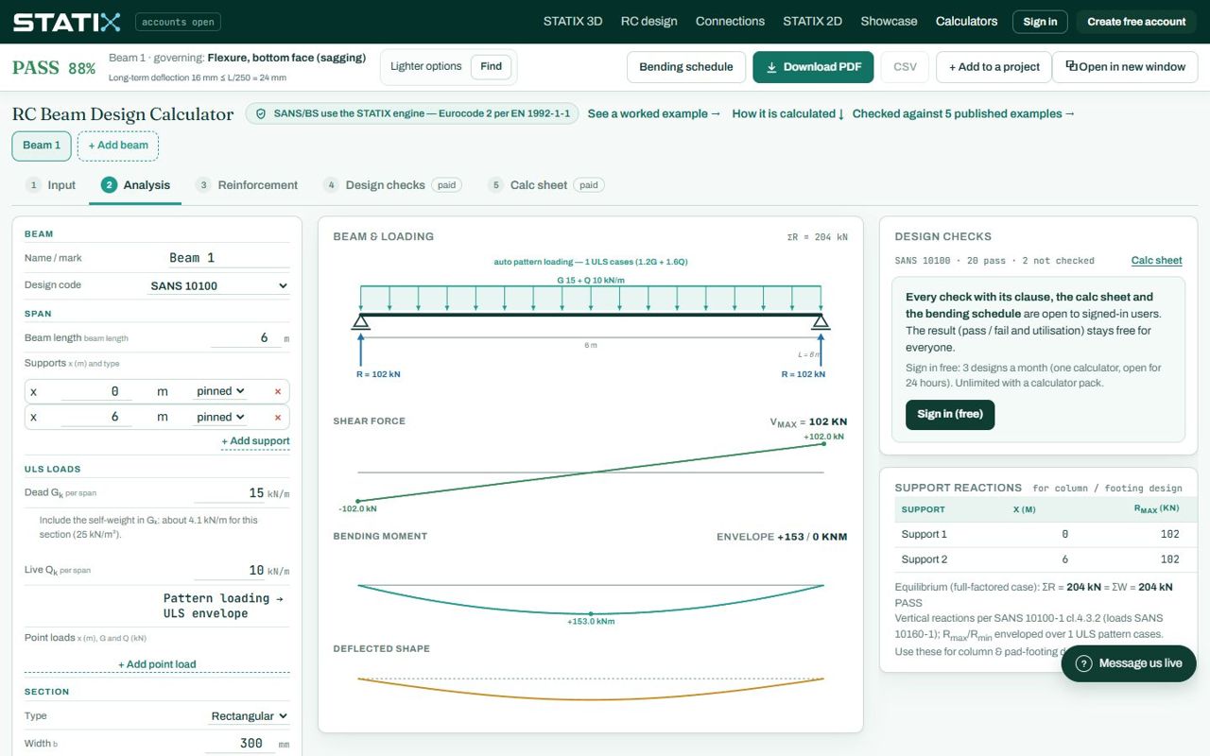This screenshot has height=756, width=1210.
Task: Jump to How it is calculated
Action: [x=788, y=114]
